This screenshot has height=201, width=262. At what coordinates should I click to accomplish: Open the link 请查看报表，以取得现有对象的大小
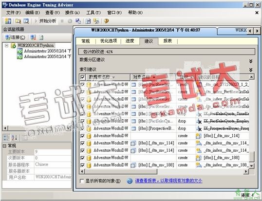[x=169, y=181]
